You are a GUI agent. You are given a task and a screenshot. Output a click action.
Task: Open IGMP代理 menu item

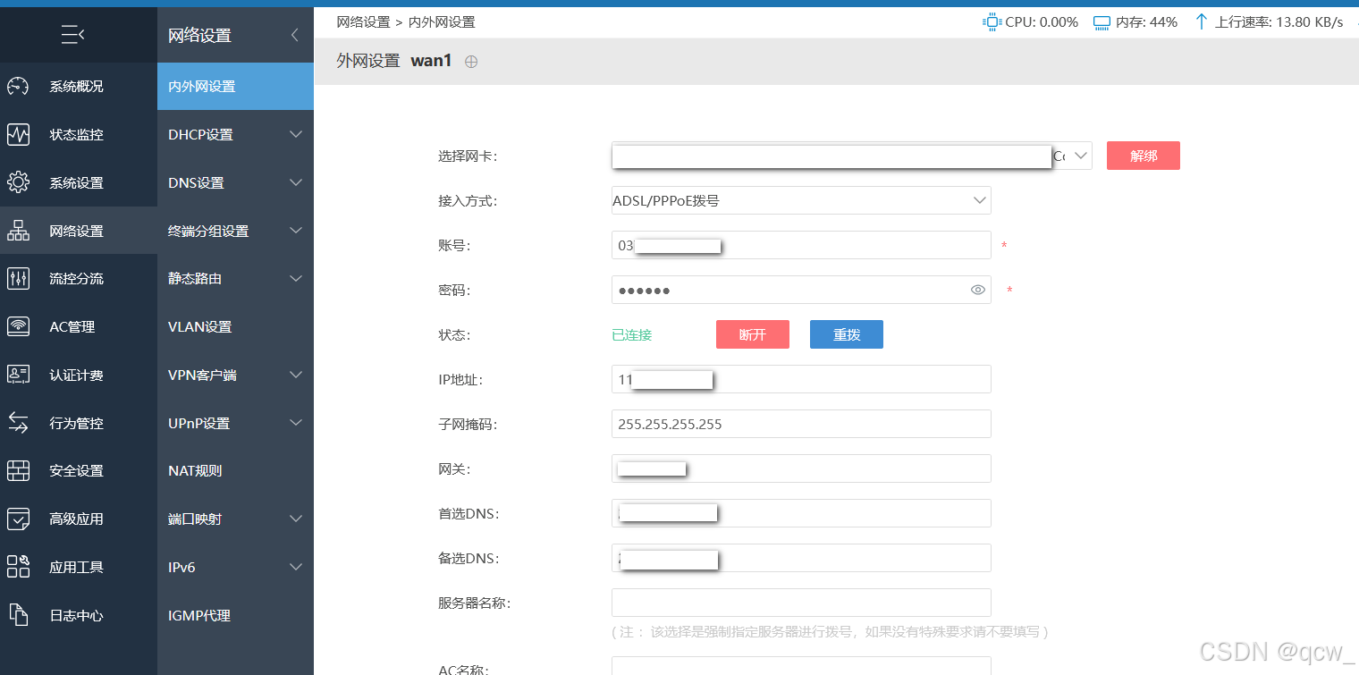(235, 615)
